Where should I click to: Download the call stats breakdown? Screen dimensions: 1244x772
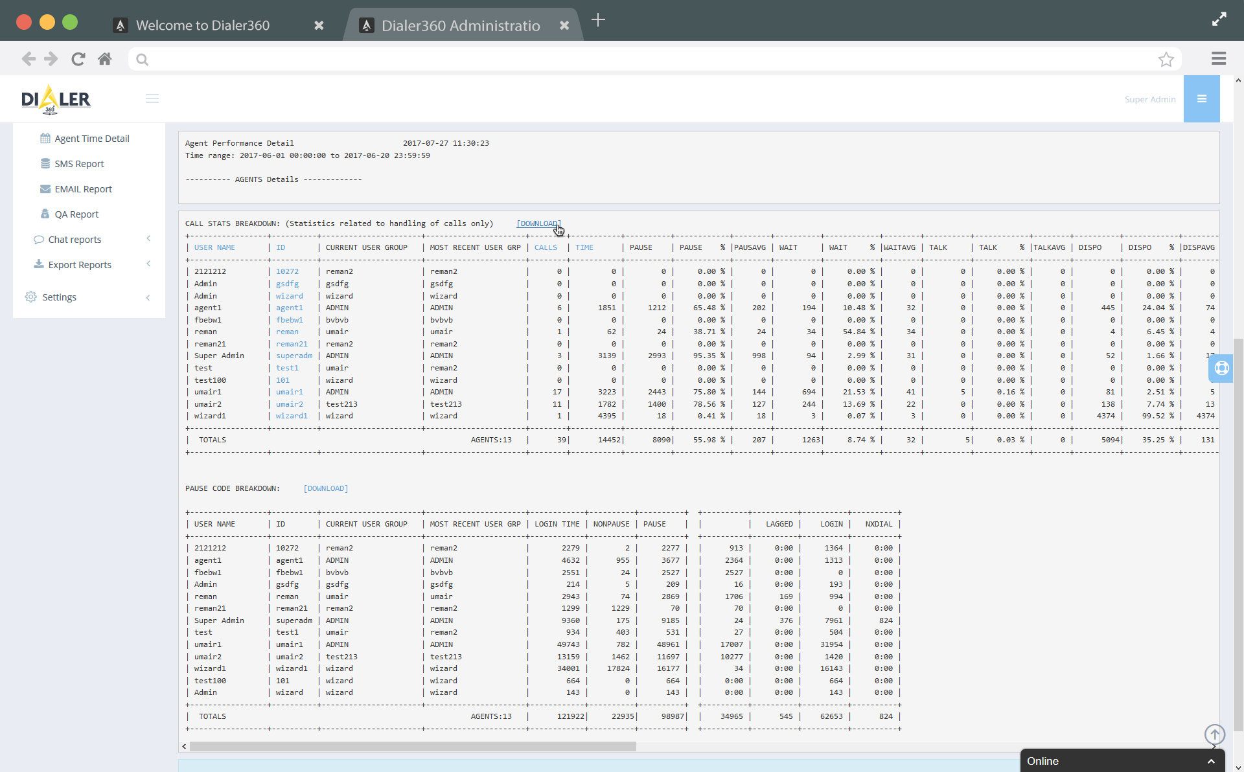pos(538,223)
